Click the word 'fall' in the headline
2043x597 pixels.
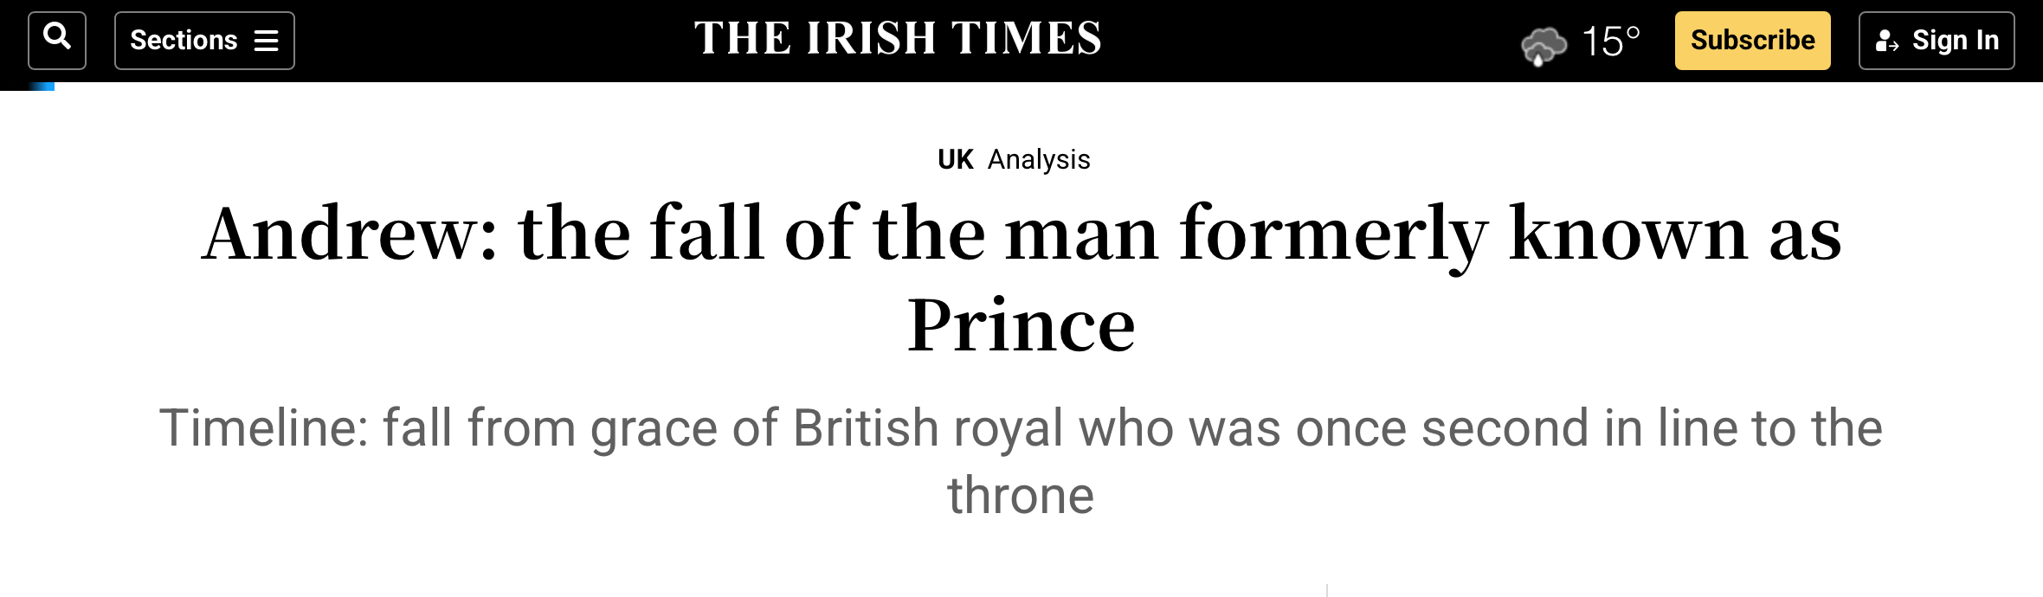coord(707,234)
